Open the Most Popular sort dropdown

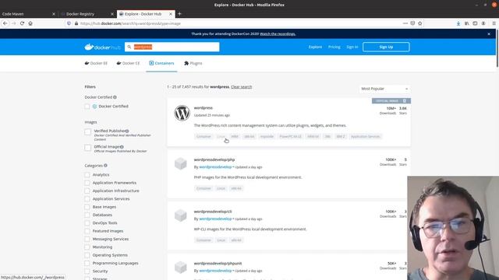pos(384,89)
